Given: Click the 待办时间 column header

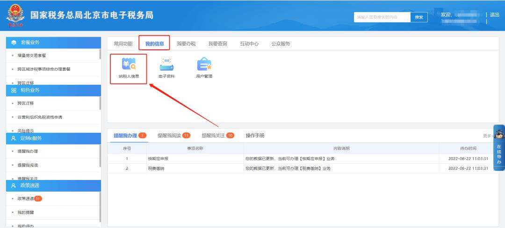Looking at the screenshot, I should [x=468, y=149].
